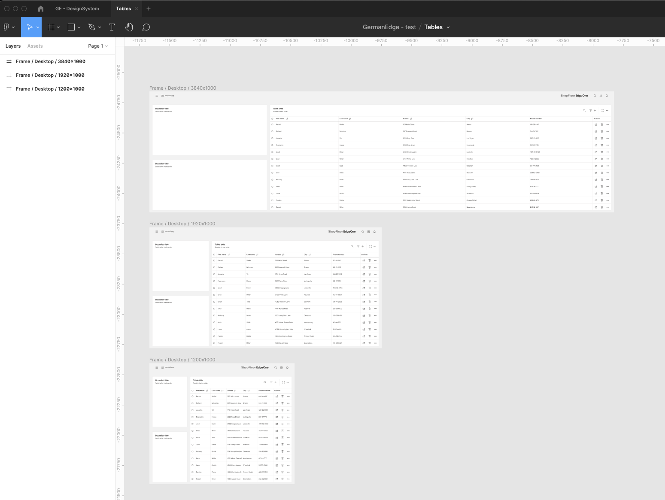Go to the Figma home screen
Screen dimensions: 665x500
[41, 9]
